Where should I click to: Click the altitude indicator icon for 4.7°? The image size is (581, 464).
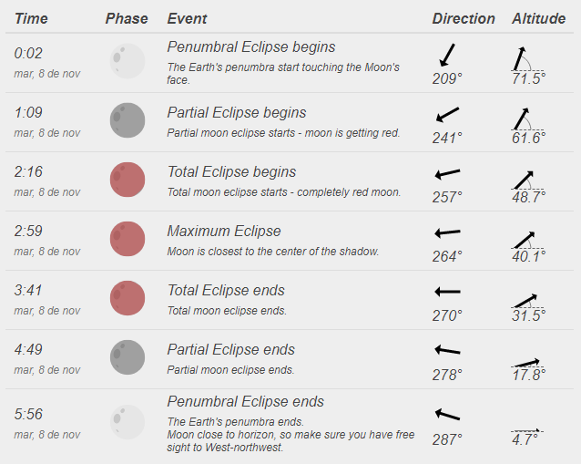point(527,428)
